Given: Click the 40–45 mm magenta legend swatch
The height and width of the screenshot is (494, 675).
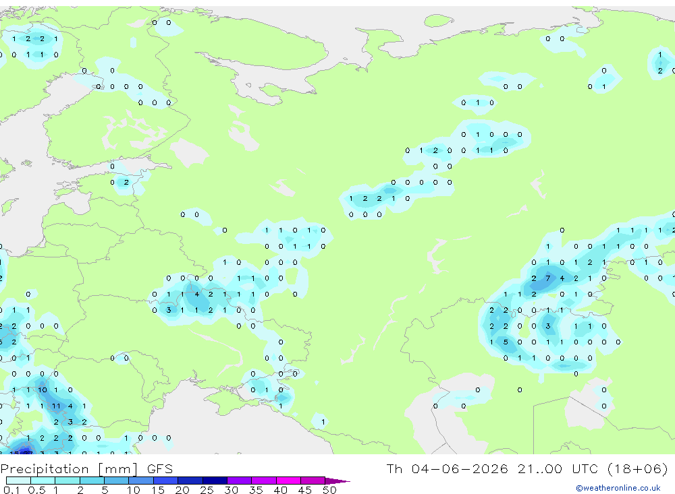Looking at the screenshot, I should [x=288, y=481].
